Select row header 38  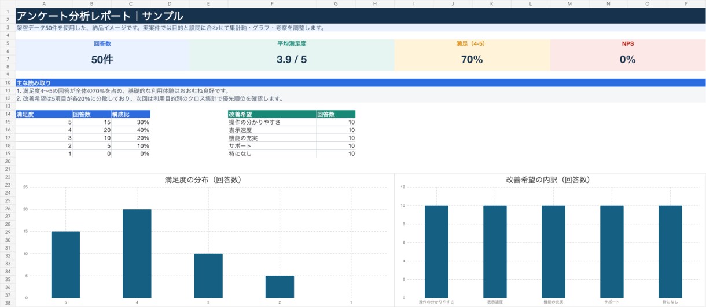click(8, 302)
